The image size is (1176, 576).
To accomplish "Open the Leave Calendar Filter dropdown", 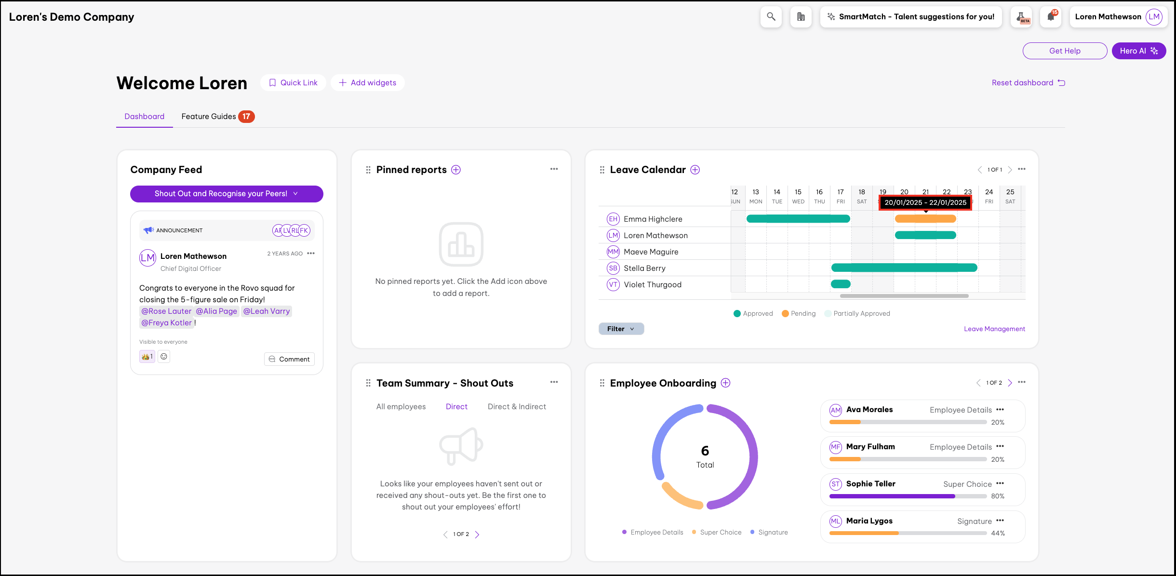I will (621, 329).
